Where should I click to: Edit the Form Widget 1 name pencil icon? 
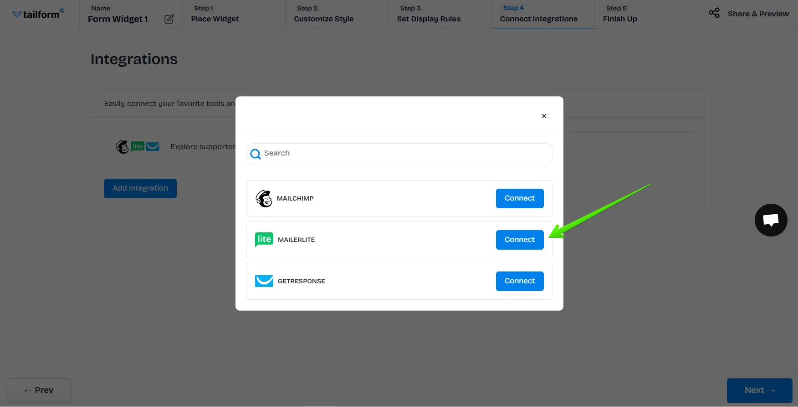[x=169, y=19]
